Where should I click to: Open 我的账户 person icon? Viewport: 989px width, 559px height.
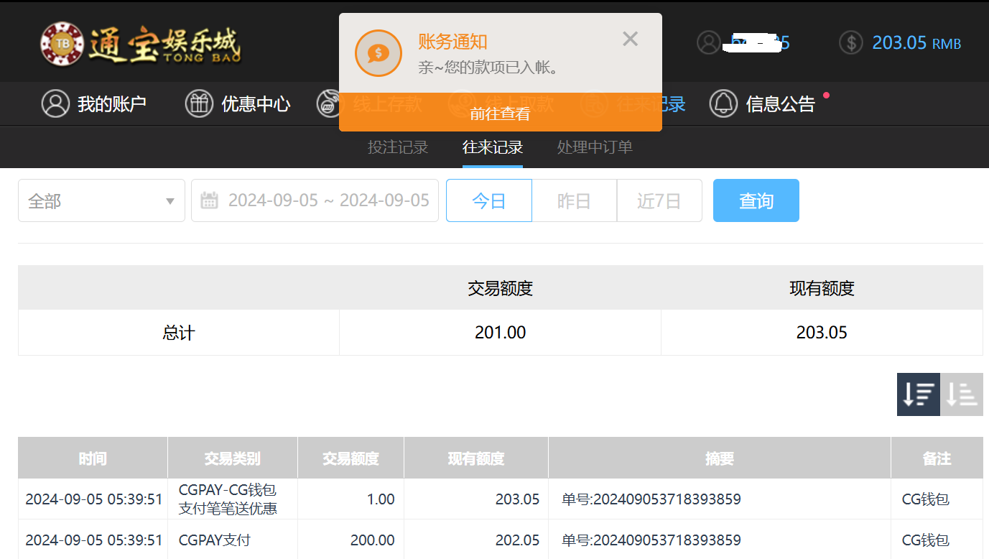(55, 103)
